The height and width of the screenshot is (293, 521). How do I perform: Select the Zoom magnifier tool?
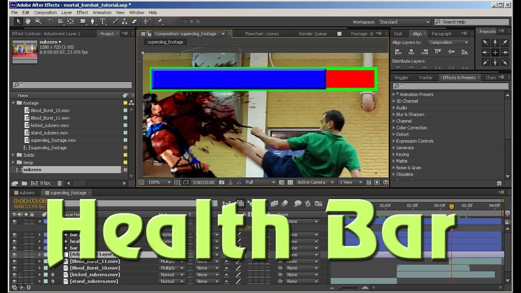click(38, 22)
